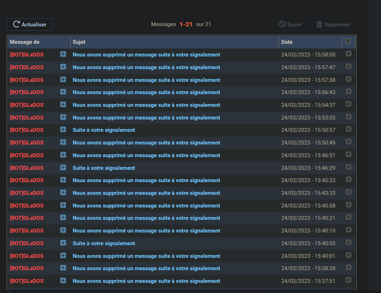Expand the plus icon for the 15:58:00 message
The height and width of the screenshot is (293, 381).
pos(63,54)
